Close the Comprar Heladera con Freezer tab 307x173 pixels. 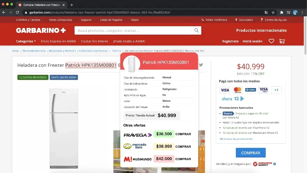(x=63, y=5)
